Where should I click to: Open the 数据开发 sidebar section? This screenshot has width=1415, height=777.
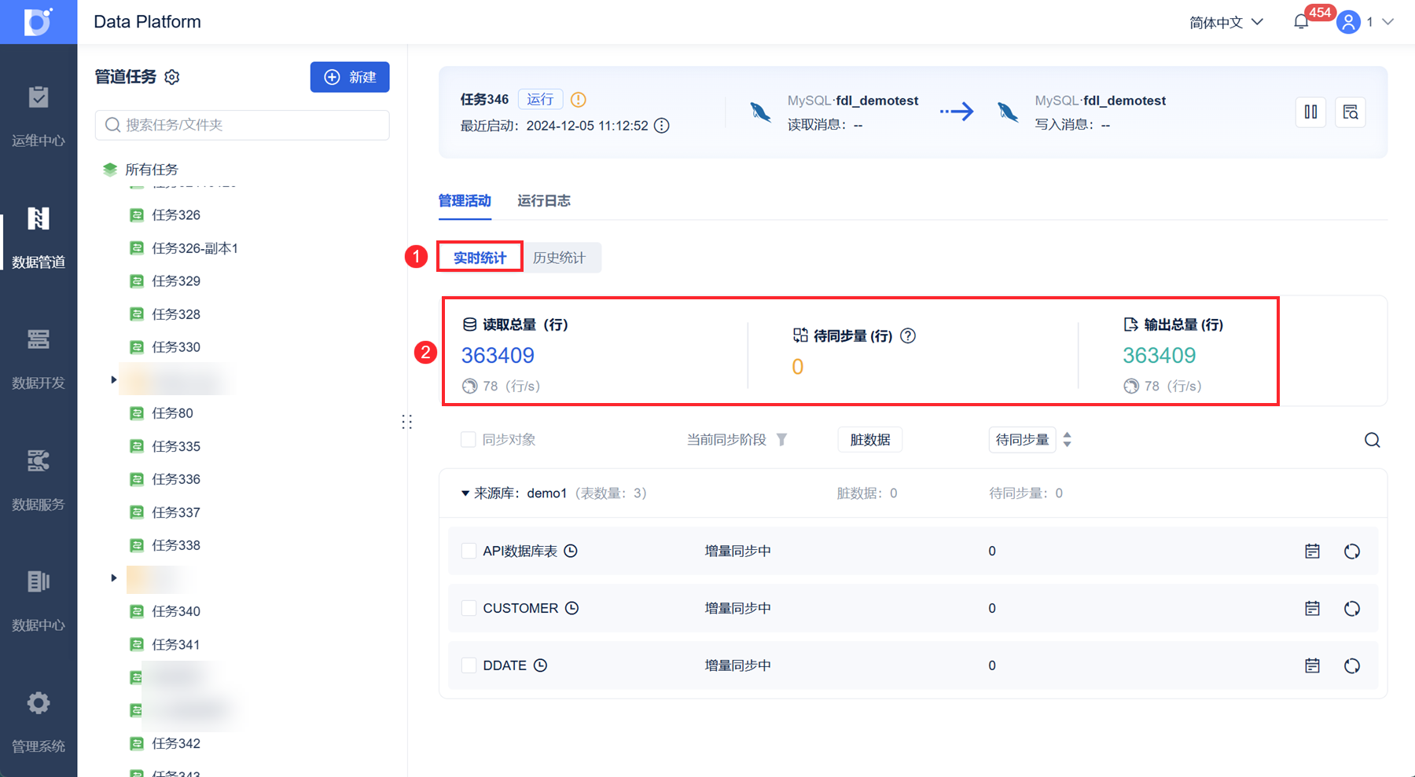pos(39,358)
